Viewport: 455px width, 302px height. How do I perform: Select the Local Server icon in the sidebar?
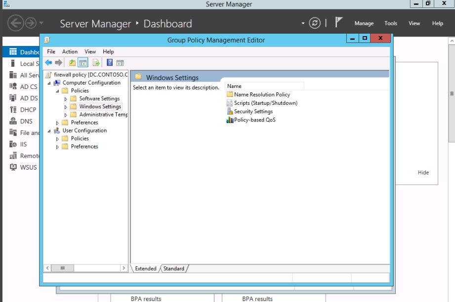(x=13, y=63)
